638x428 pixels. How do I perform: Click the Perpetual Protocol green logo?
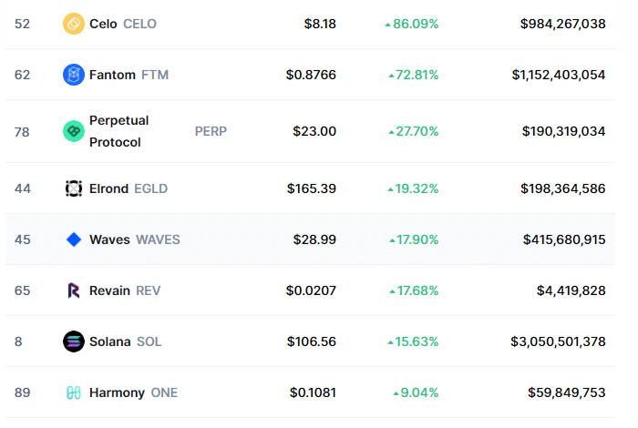(x=74, y=131)
